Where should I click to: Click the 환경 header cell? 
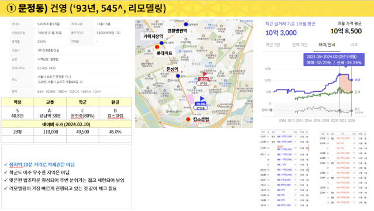115,102
